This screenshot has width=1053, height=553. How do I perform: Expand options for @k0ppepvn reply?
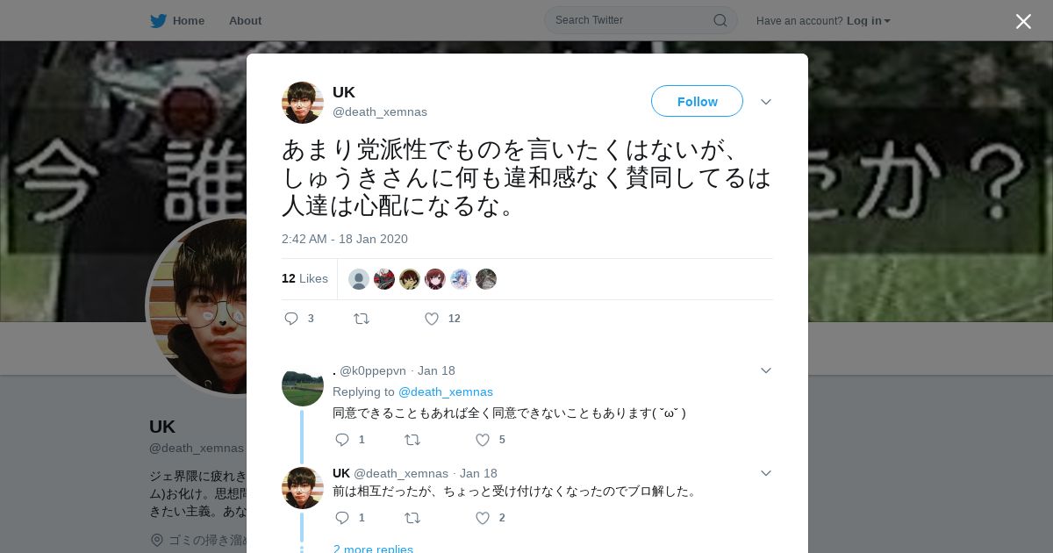click(x=766, y=370)
